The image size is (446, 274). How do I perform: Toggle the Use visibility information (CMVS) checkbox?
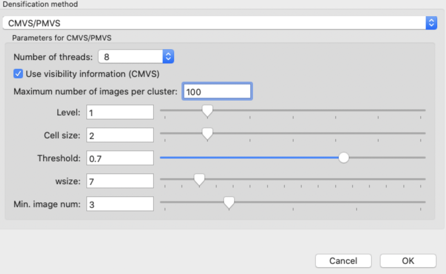point(18,74)
